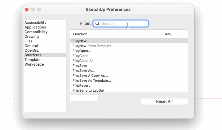Select File/New From Template... in the list

click(94, 46)
